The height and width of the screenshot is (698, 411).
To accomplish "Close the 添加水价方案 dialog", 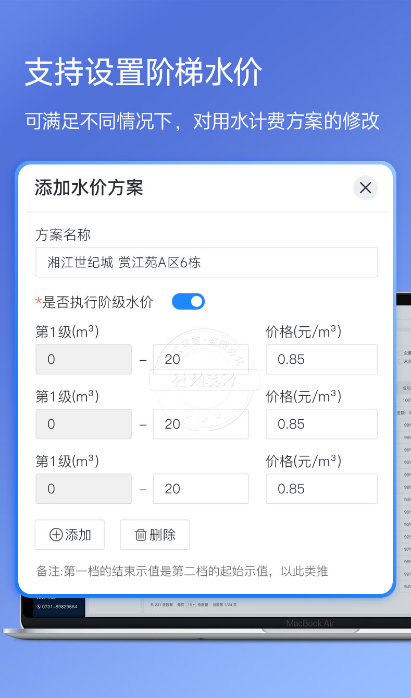I will tap(365, 188).
